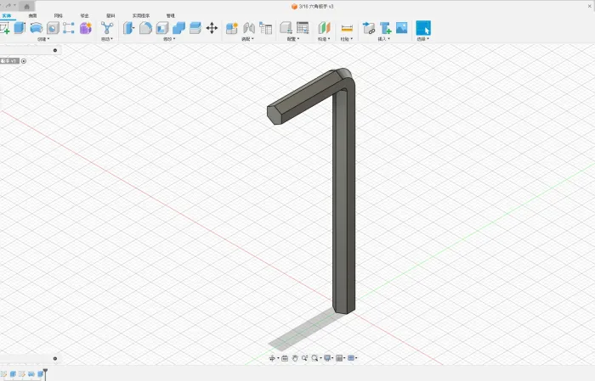
Task: Select the Hole tool
Action: tap(53, 28)
